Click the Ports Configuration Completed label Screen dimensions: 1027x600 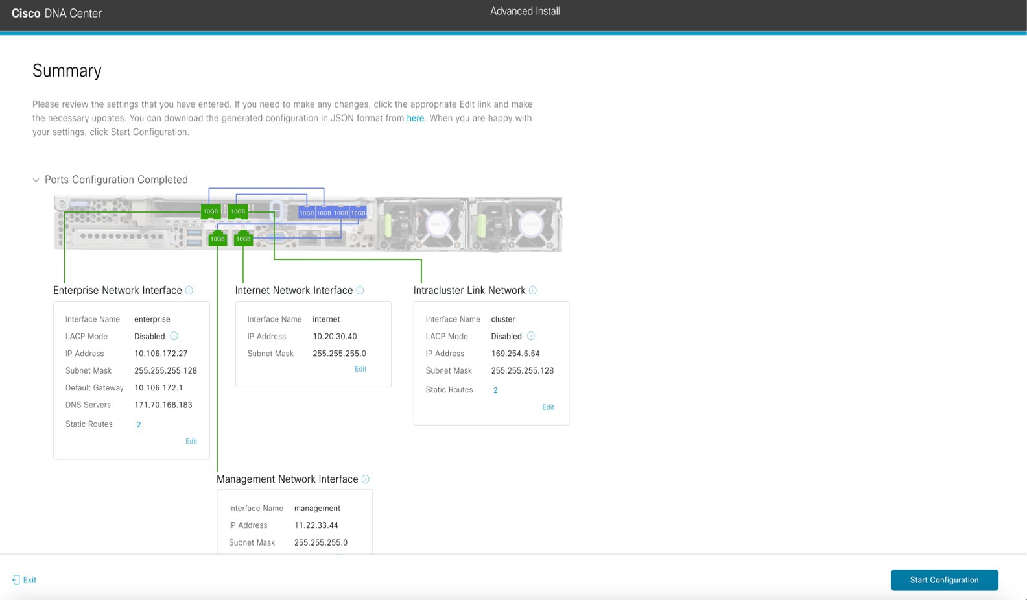point(116,180)
